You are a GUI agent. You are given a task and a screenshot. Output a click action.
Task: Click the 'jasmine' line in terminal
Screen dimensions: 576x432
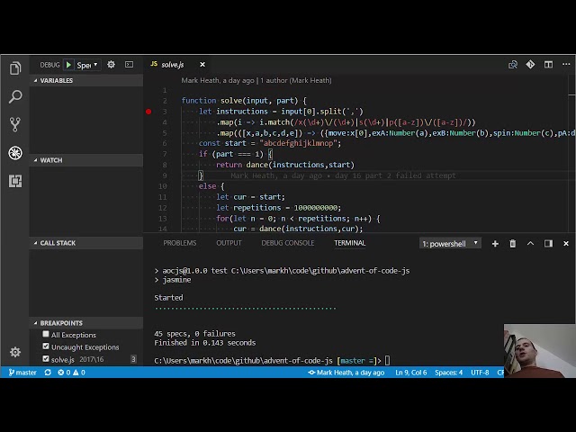pyautogui.click(x=176, y=280)
